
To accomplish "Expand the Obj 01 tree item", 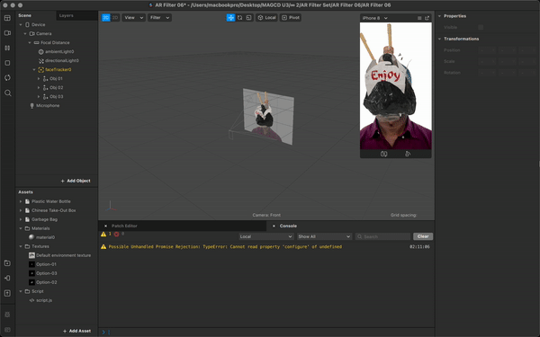I will [39, 79].
